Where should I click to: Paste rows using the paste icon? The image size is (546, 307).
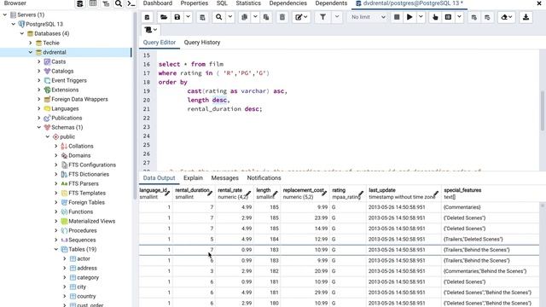266,17
